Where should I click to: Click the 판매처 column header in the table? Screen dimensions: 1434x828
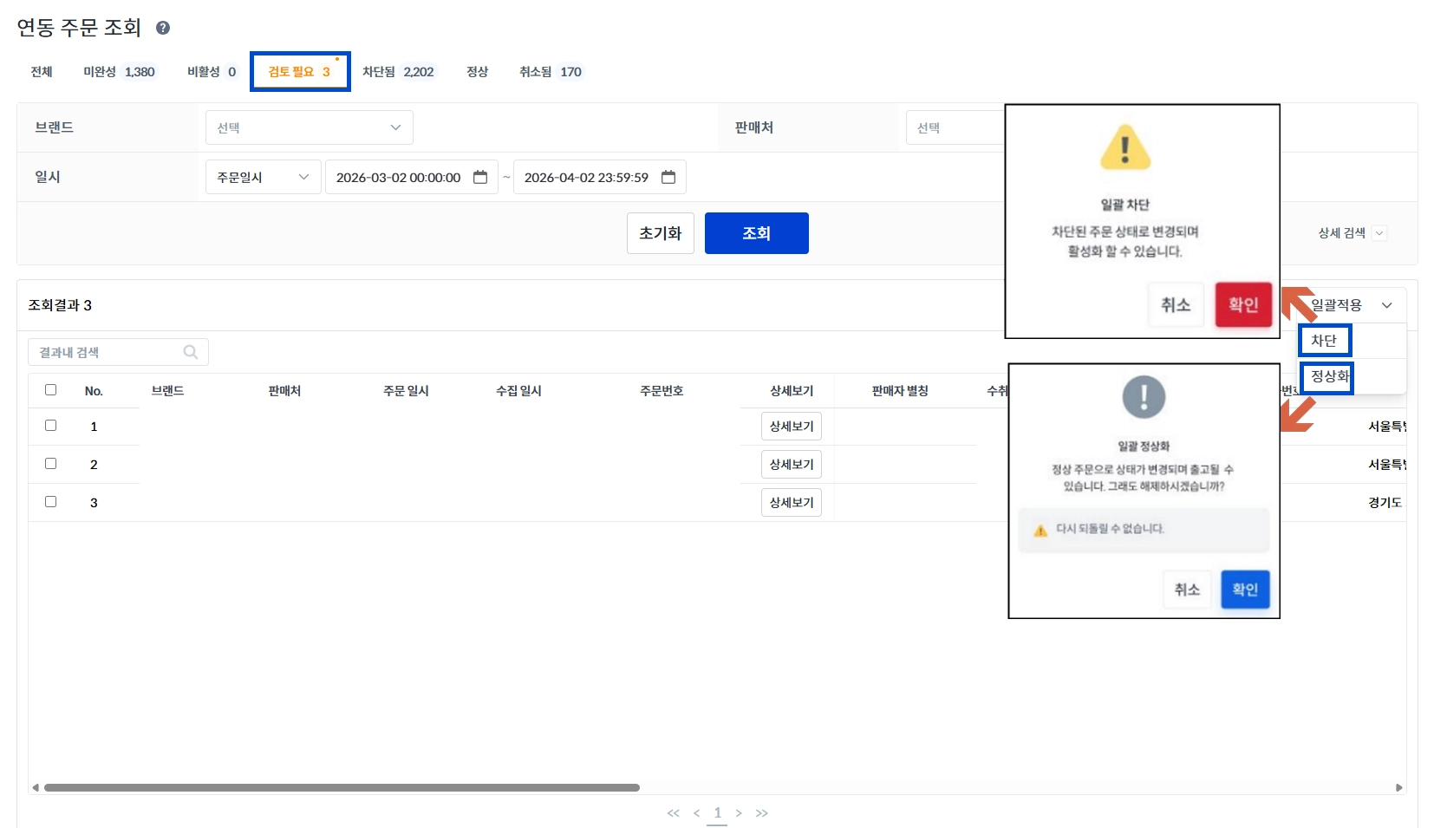coord(284,391)
